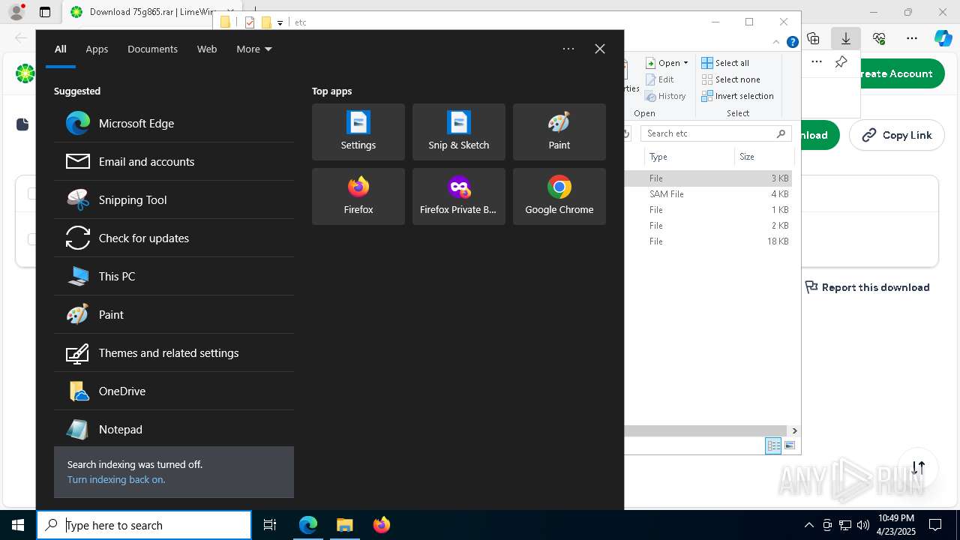
Task: Show hidden tray icons chevron
Action: tap(808, 525)
